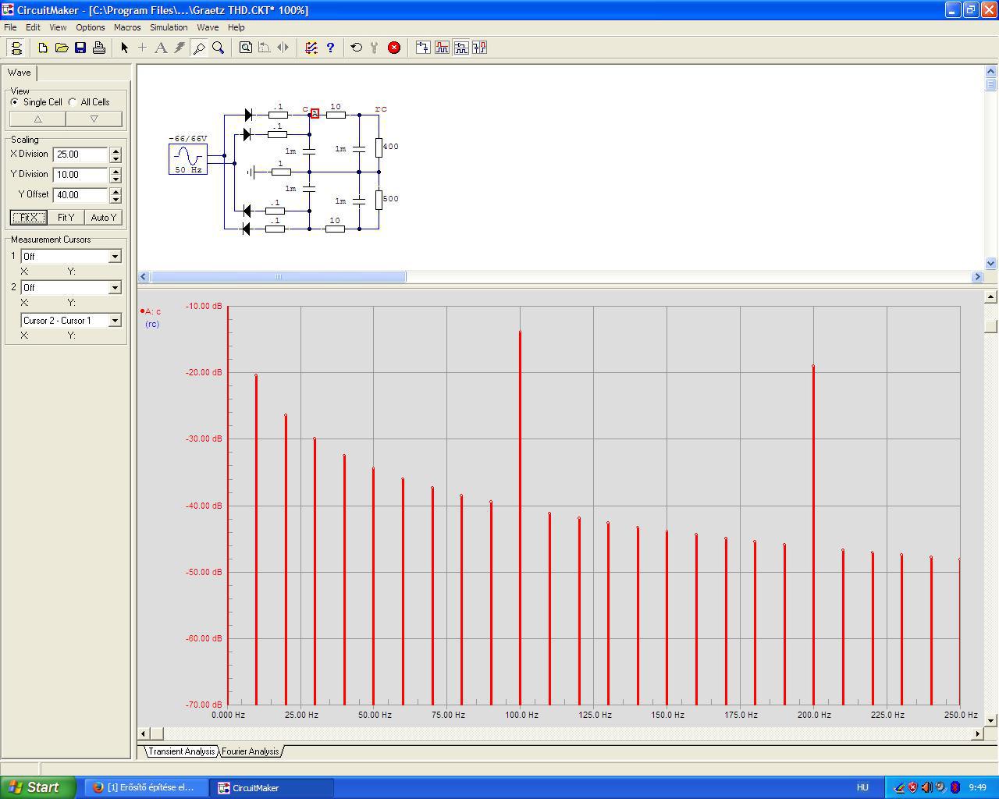The image size is (999, 799).
Task: Click the last toolbar icon
Action: tap(480, 48)
